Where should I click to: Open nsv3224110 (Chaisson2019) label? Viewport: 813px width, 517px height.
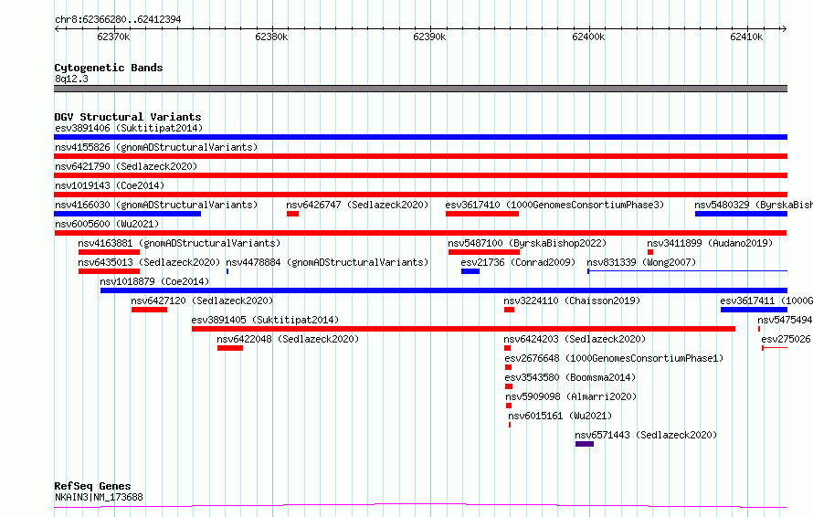[571, 301]
